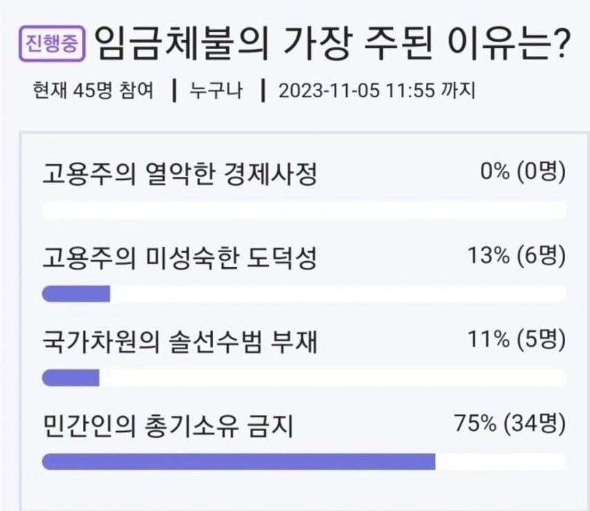Click the 13% (6명) result text
This screenshot has width=590, height=511.
(x=517, y=256)
